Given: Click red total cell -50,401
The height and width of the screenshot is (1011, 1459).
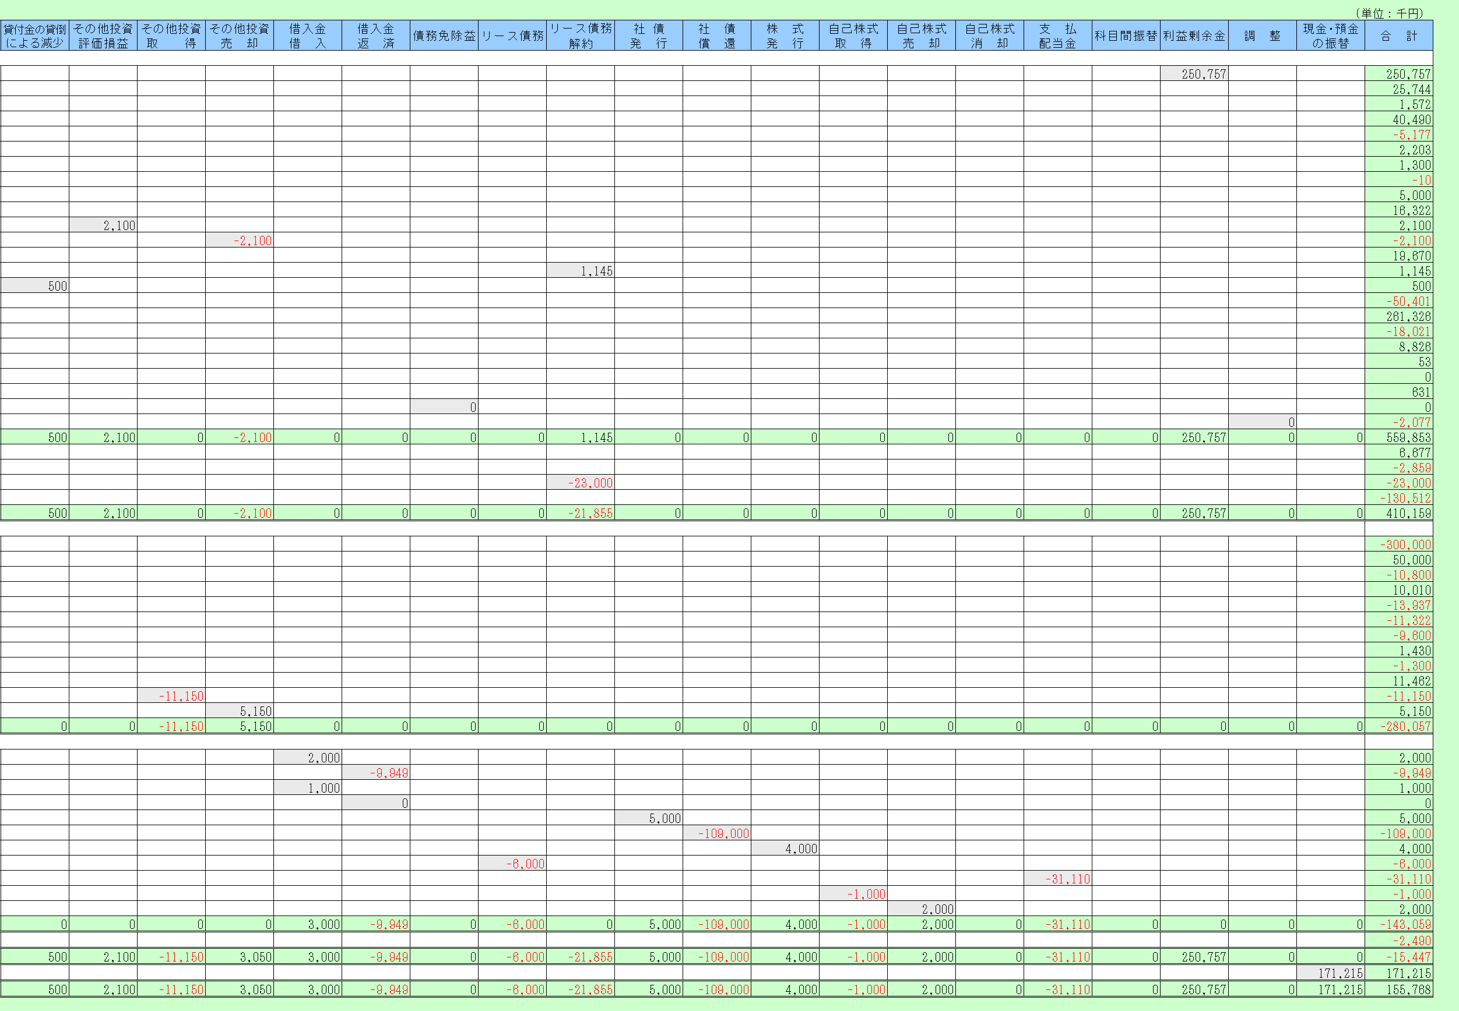Looking at the screenshot, I should (x=1399, y=302).
